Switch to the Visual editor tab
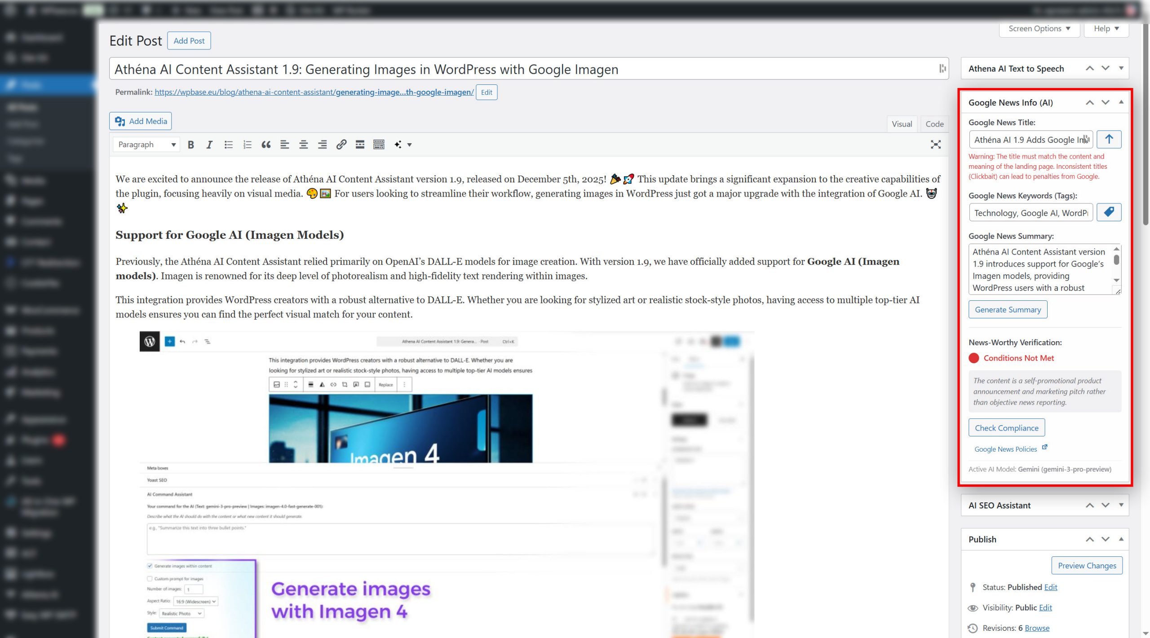This screenshot has width=1150, height=638. pos(902,124)
